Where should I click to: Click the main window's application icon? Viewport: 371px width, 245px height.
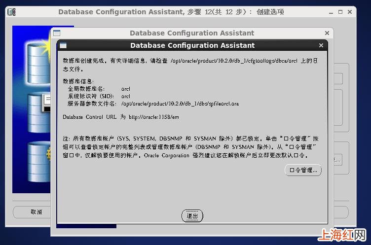tap(11, 12)
